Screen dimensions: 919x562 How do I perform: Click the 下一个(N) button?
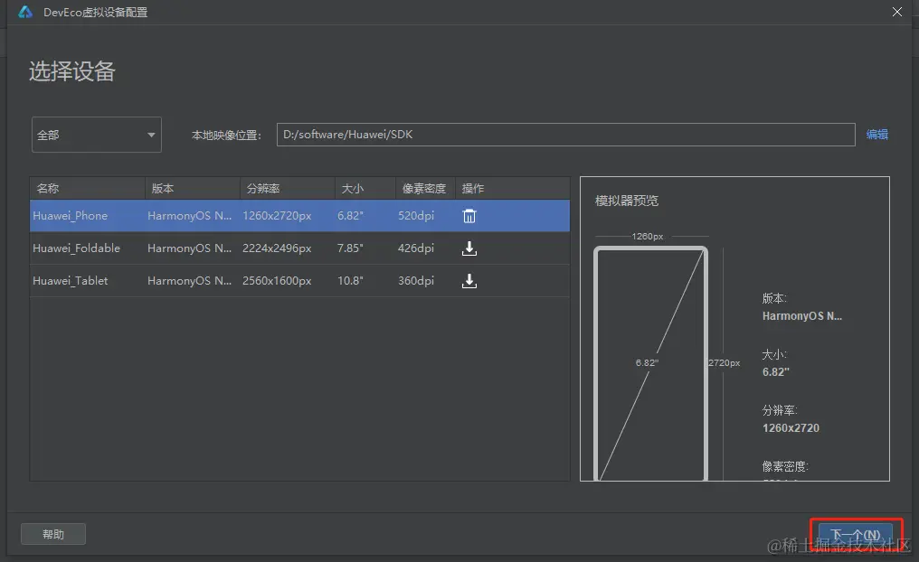pos(855,535)
